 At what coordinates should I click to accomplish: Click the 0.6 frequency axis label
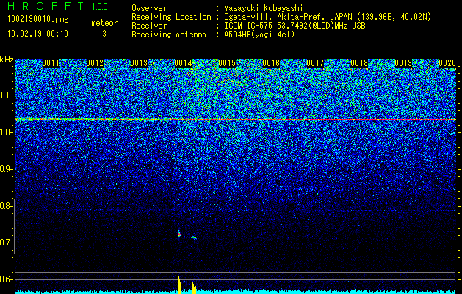6,279
